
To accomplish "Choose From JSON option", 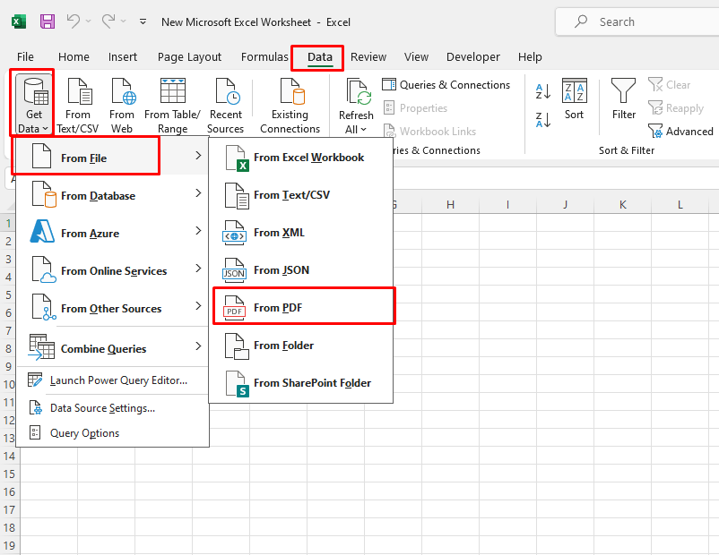I will [x=301, y=270].
